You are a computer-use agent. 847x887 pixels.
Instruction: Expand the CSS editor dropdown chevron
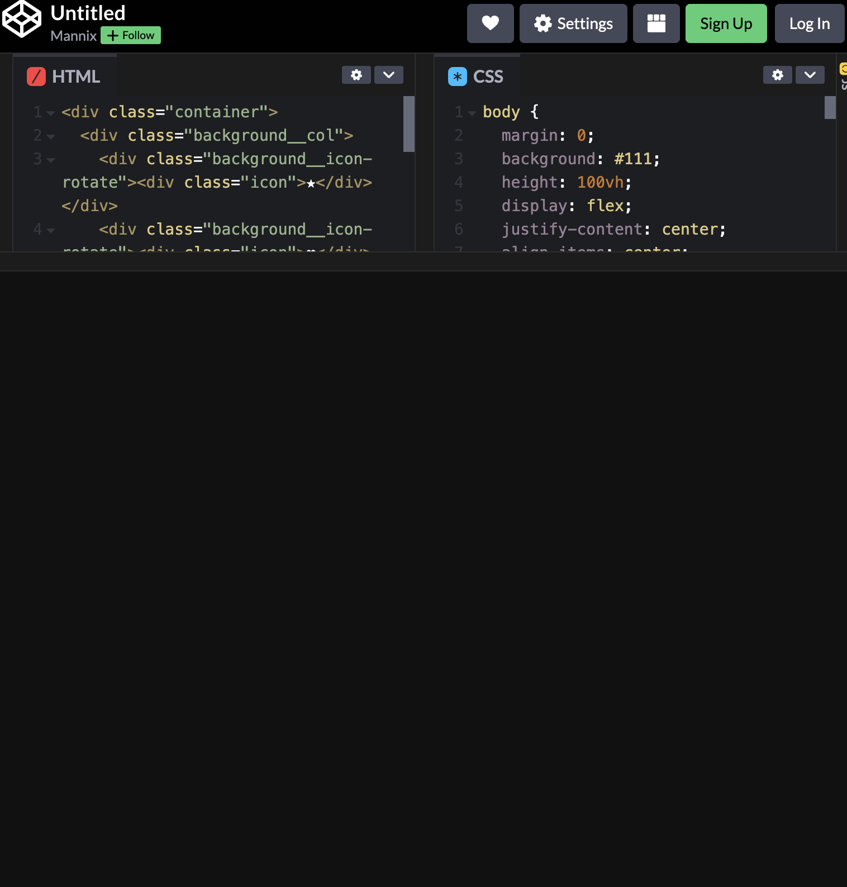click(x=810, y=75)
